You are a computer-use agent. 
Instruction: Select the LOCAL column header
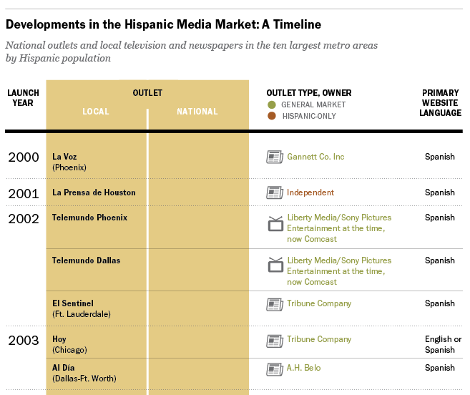pyautogui.click(x=96, y=112)
